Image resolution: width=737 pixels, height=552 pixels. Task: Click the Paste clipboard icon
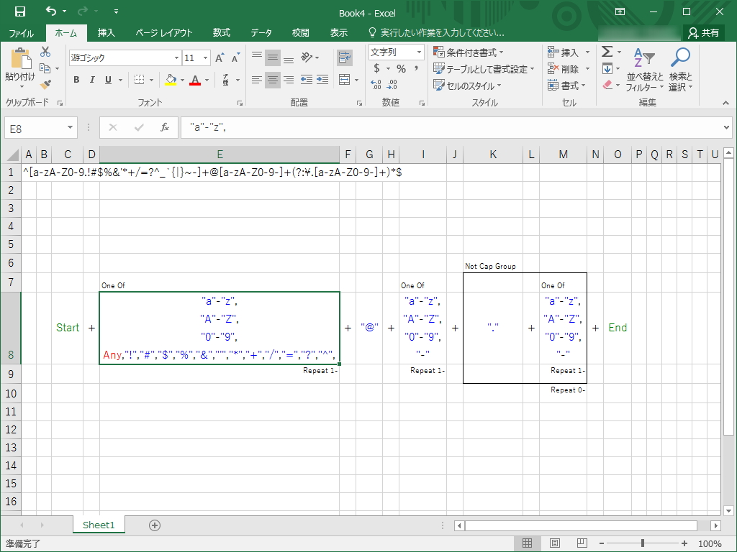pos(21,59)
